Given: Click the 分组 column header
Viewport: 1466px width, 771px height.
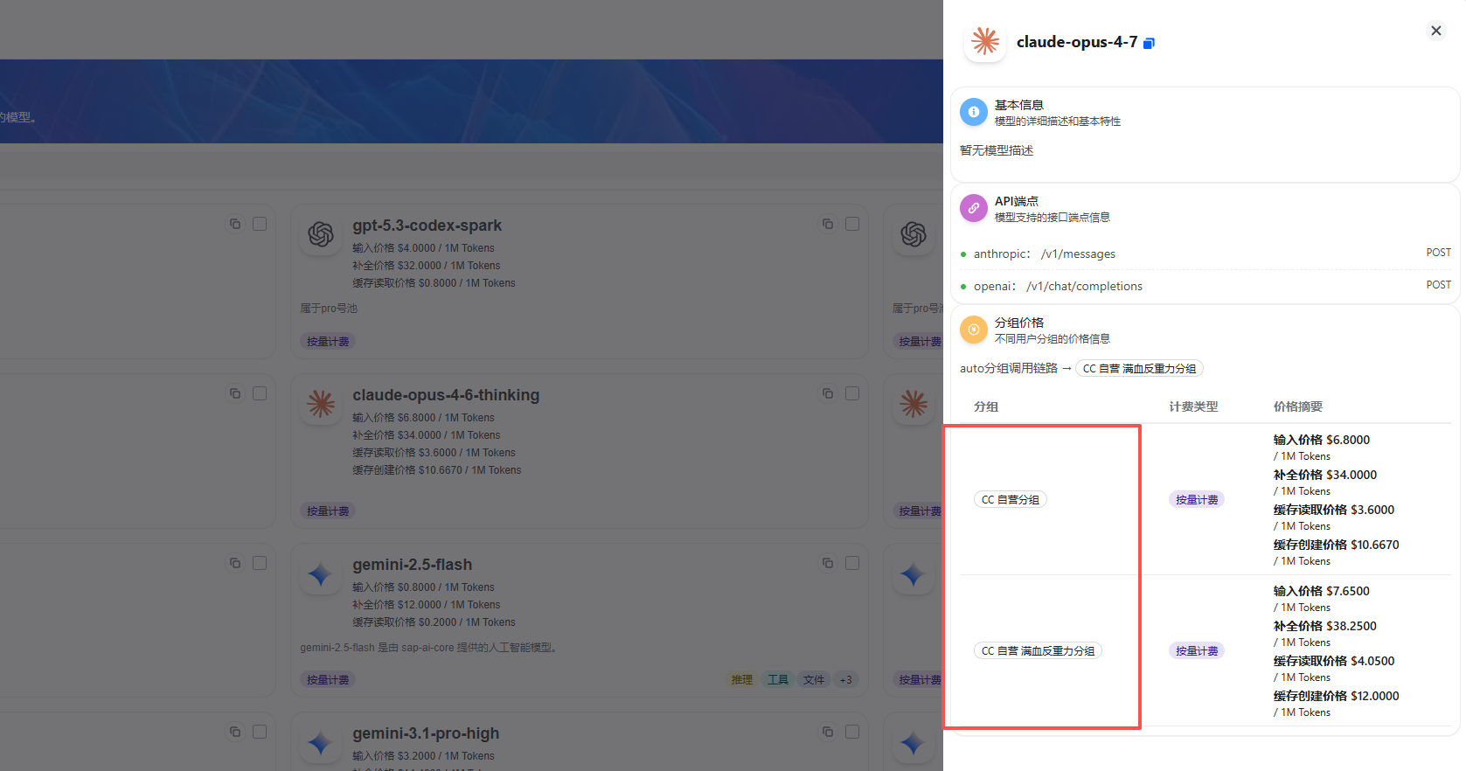Looking at the screenshot, I should pyautogui.click(x=986, y=406).
